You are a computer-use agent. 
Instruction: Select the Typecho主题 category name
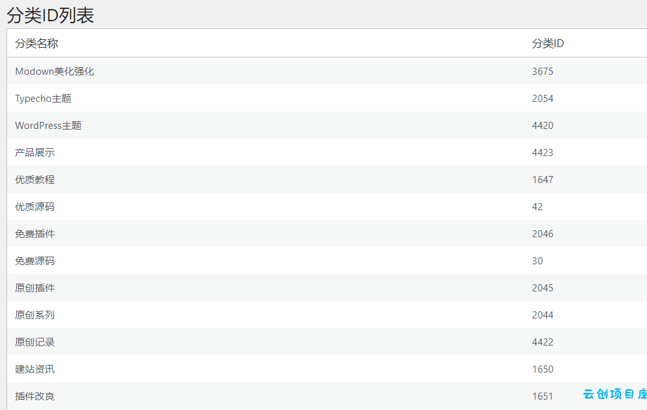(43, 99)
